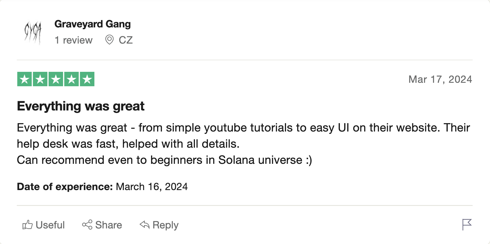This screenshot has width=490, height=244.
Task: Click the "Date of experience" line
Action: coord(102,187)
